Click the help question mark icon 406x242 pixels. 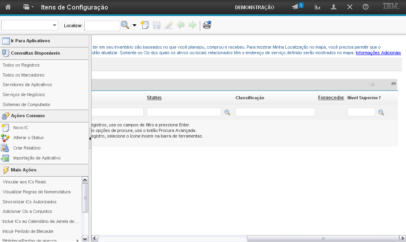(365, 7)
